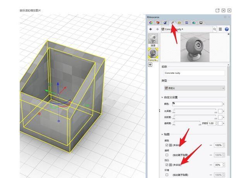Open the gloss swatch dropdown arrow
251x178 pixels.
click(x=223, y=111)
